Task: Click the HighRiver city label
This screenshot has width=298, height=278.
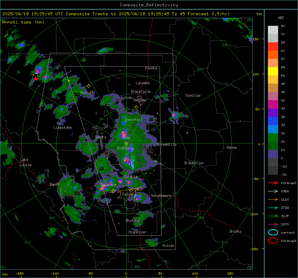Action: coord(137,232)
